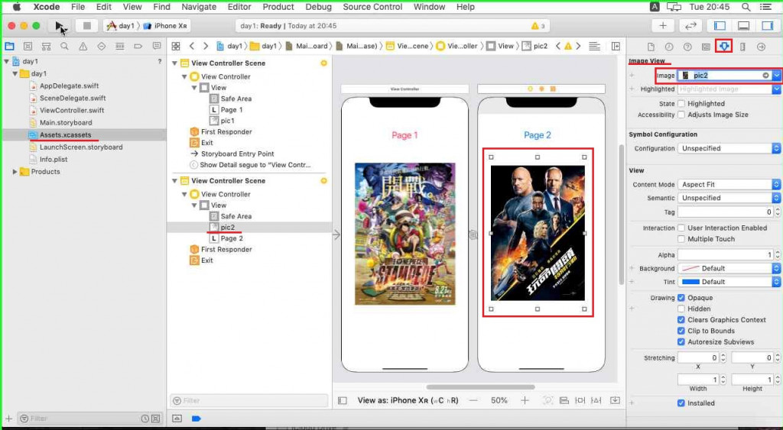The width and height of the screenshot is (783, 430).
Task: Show the File inspector
Action: [651, 47]
